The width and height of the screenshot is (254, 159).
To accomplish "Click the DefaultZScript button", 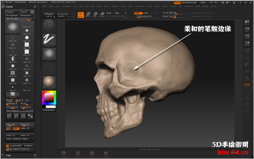I will (x=189, y=3).
